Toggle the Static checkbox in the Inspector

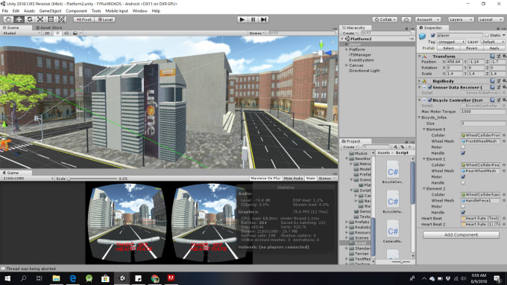coord(487,35)
